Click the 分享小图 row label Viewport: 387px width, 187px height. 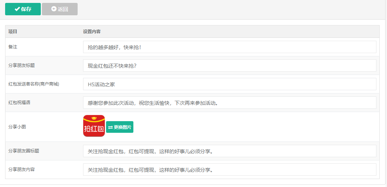pos(17,127)
